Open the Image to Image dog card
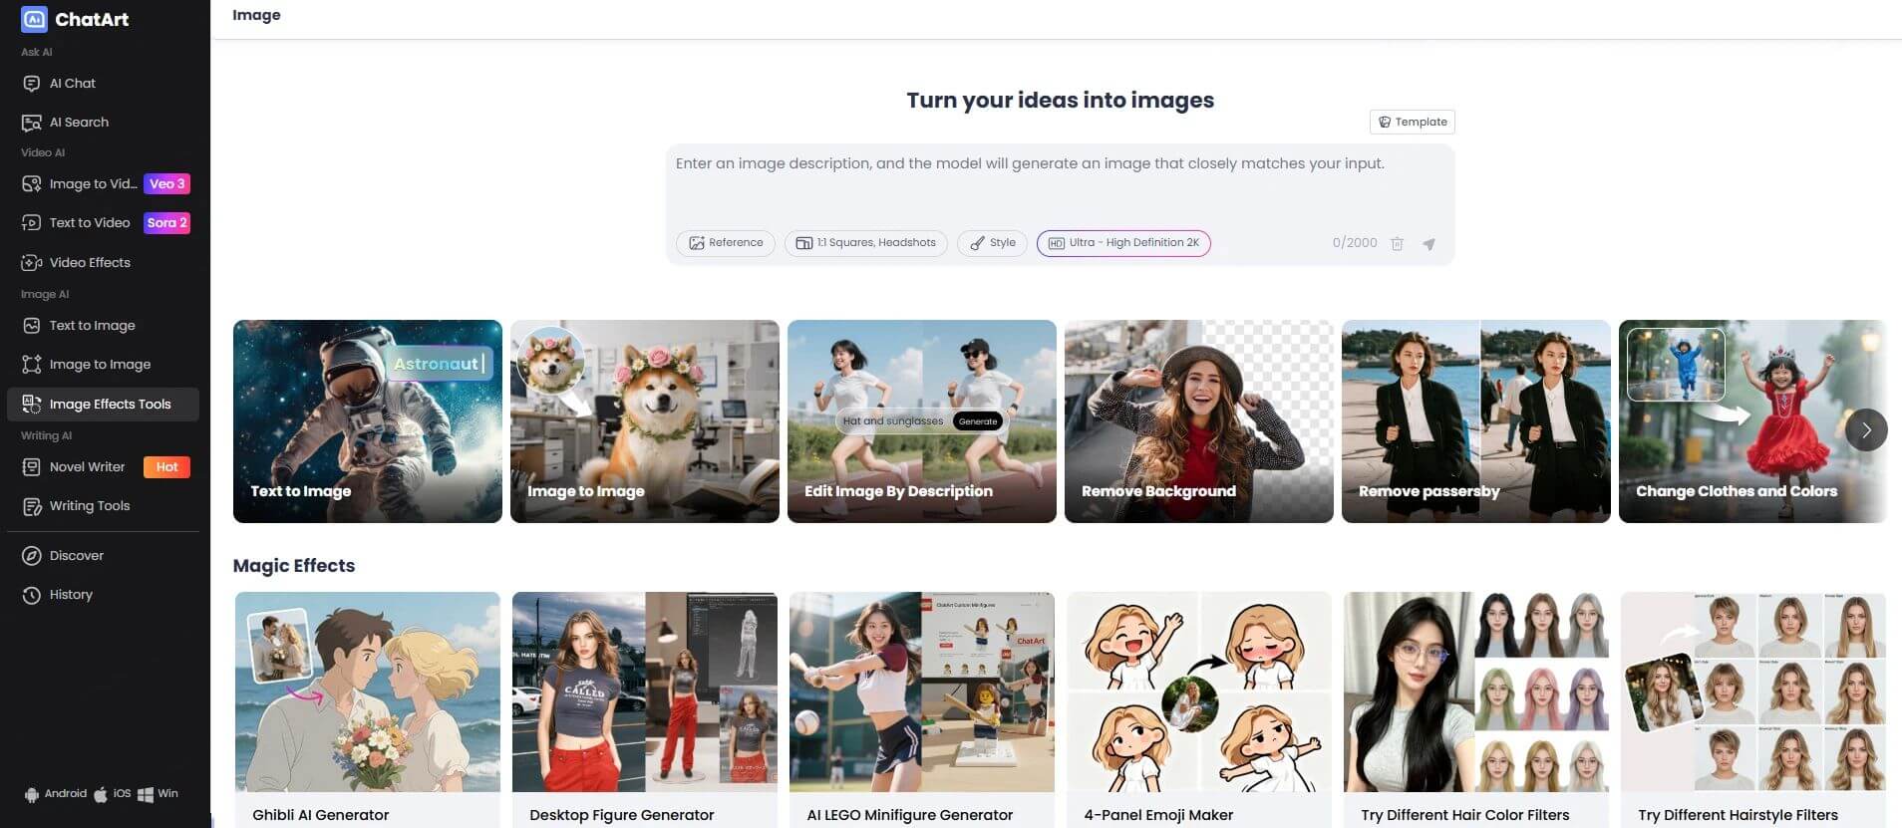1902x828 pixels. (645, 421)
